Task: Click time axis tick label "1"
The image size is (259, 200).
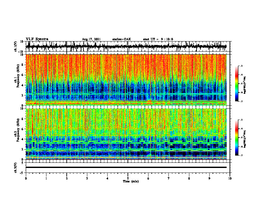Action: [46, 178]
